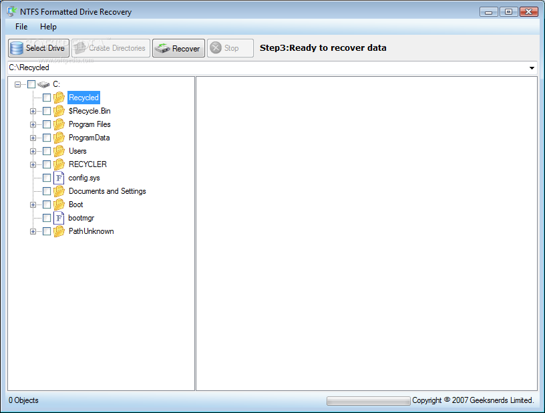Tick the Boot folder checkbox

click(x=47, y=204)
